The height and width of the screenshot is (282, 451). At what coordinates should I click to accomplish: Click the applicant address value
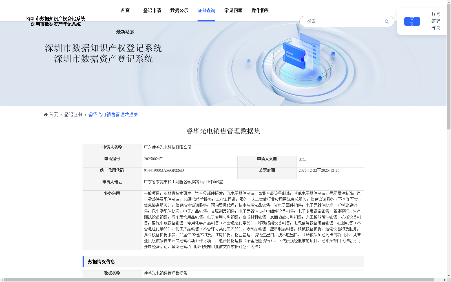coord(183,182)
